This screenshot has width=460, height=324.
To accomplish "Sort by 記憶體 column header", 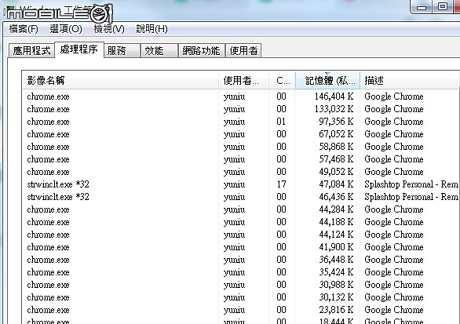I will click(x=327, y=80).
